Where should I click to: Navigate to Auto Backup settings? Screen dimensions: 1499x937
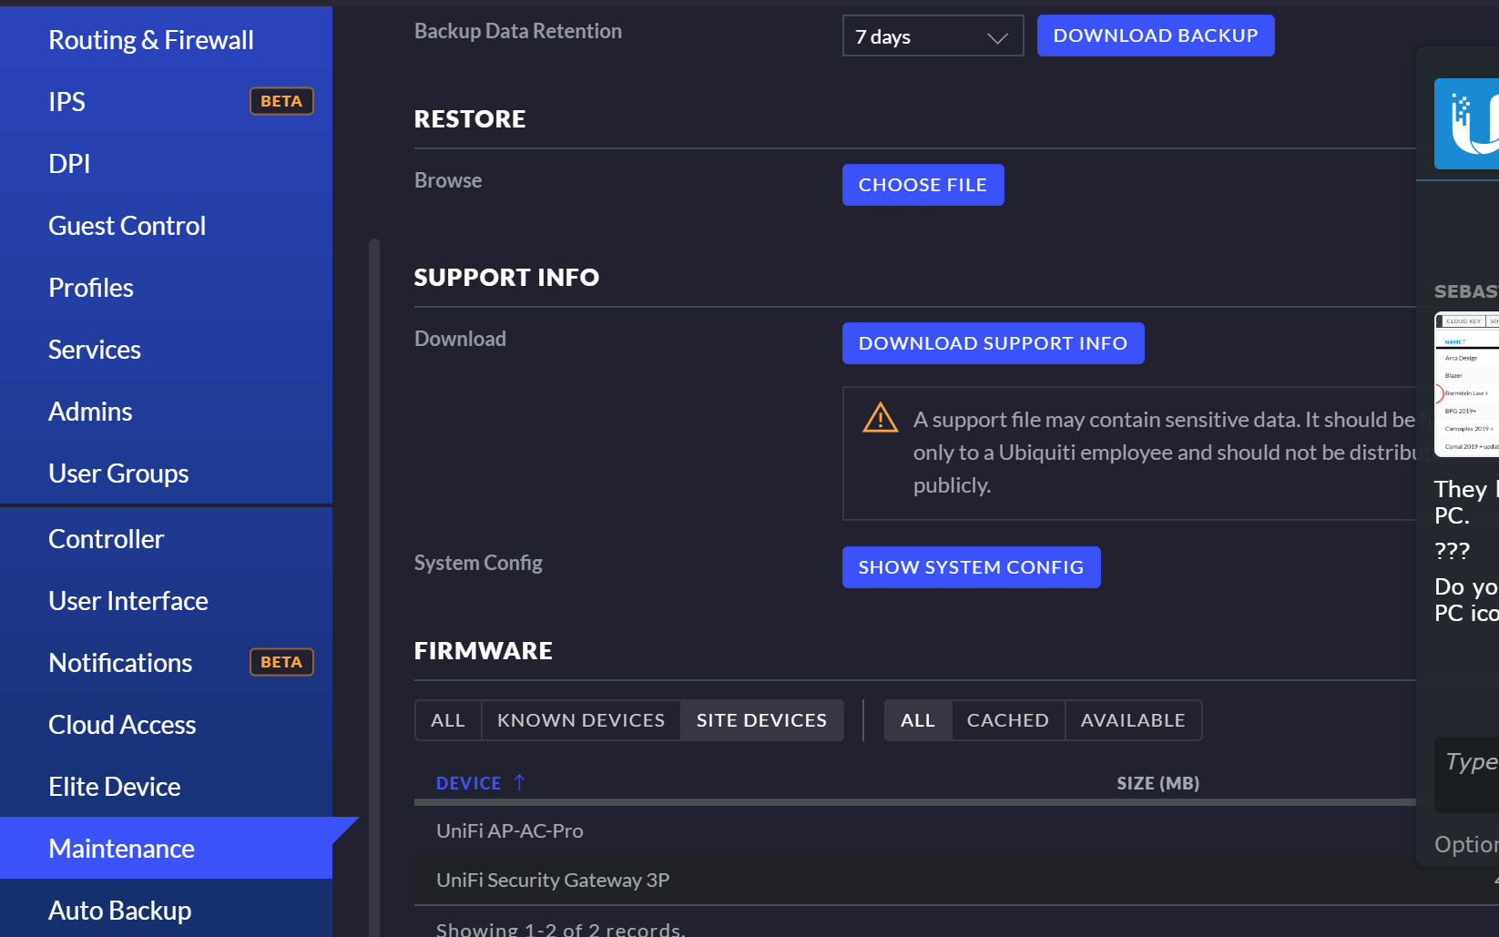click(119, 911)
